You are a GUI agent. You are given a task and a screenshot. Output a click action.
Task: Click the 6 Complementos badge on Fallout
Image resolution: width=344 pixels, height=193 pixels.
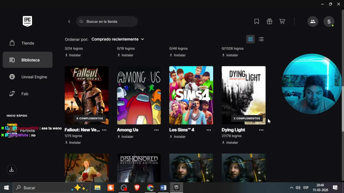click(90, 118)
